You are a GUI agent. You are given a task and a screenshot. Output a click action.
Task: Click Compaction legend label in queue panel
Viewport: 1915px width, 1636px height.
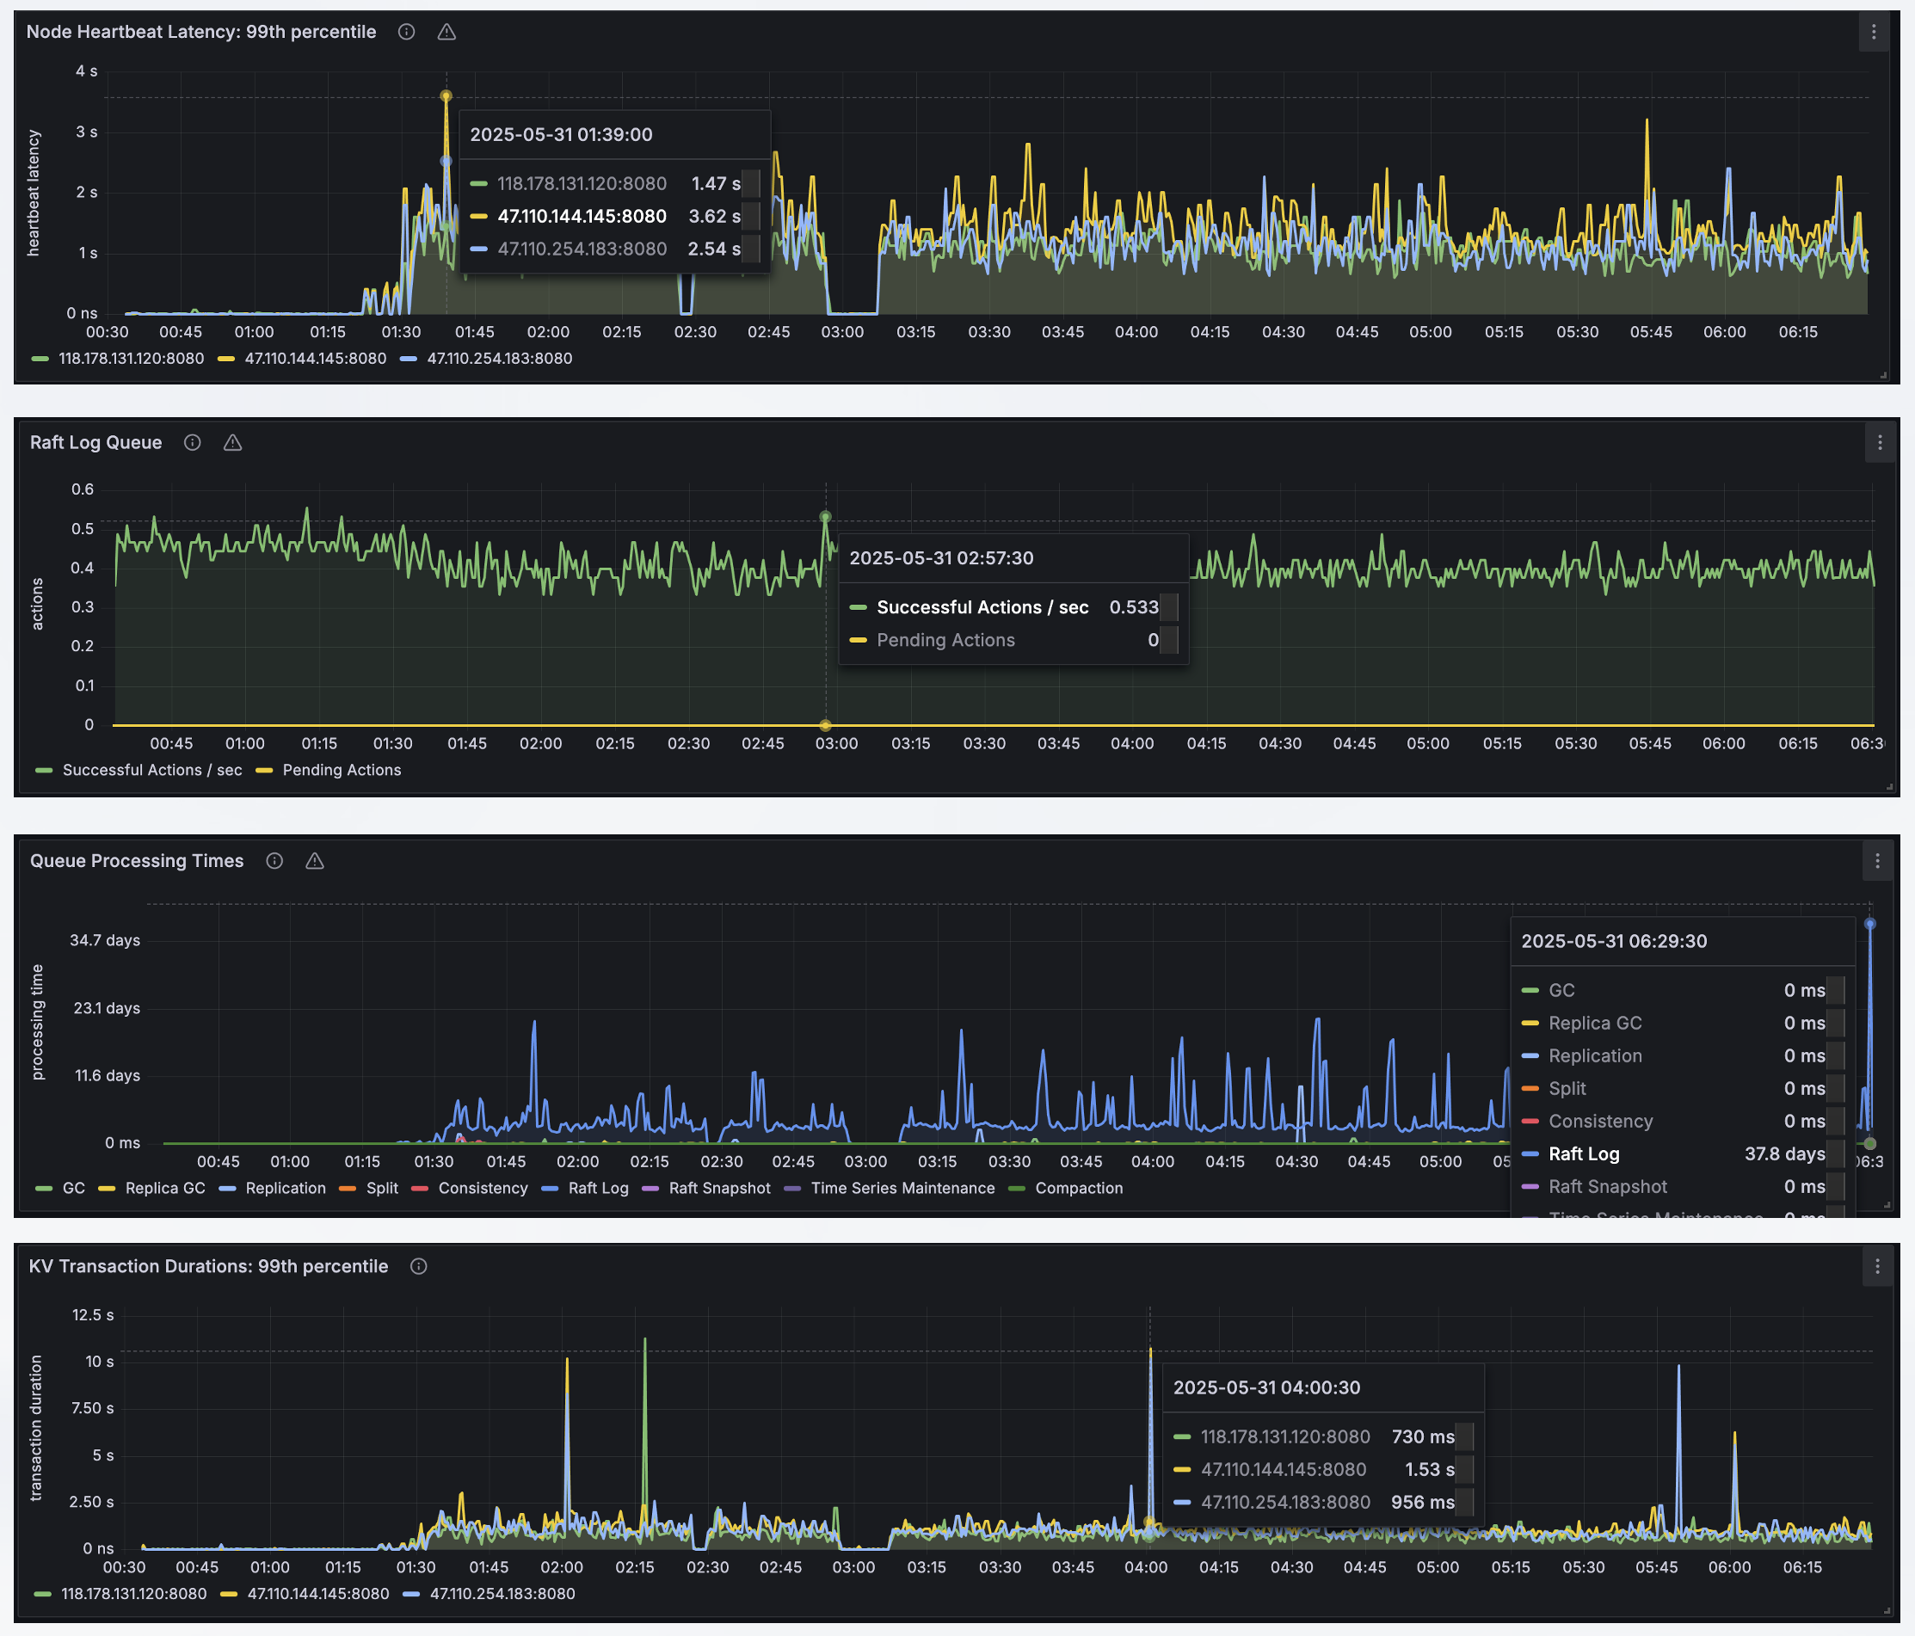point(1079,1188)
